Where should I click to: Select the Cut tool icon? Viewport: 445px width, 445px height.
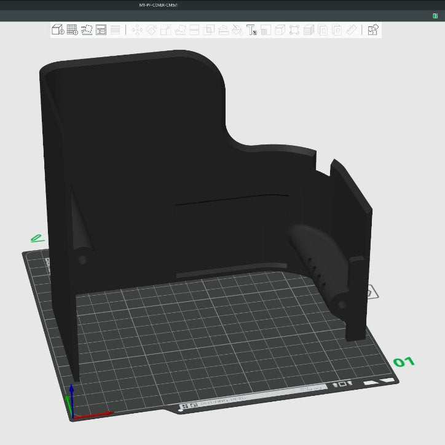[x=194, y=30]
